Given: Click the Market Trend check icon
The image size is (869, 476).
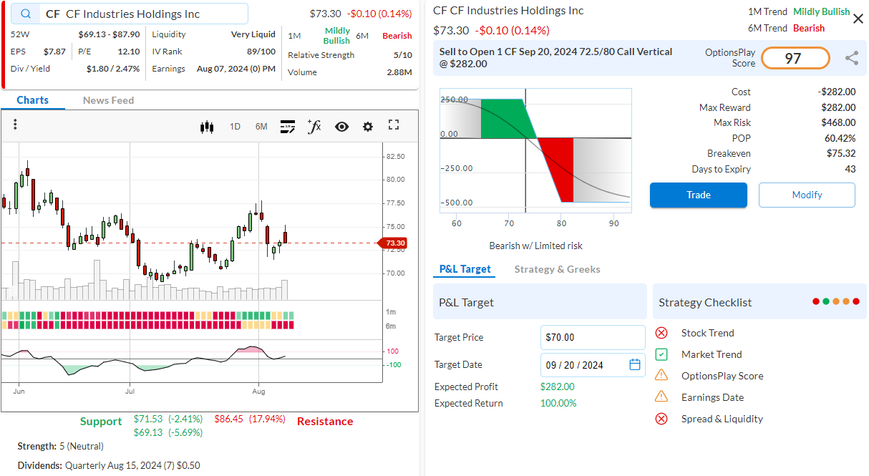Looking at the screenshot, I should 661,354.
